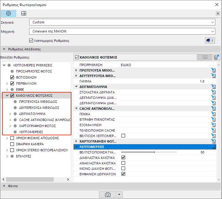Switch to the size settings tab icon
The height and width of the screenshot is (199, 222).
(x=24, y=13)
